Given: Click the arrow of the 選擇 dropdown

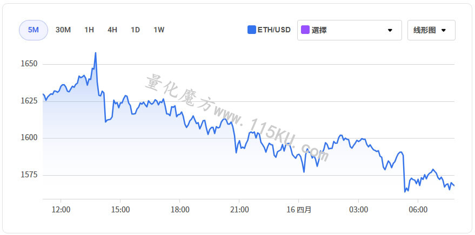Looking at the screenshot, I should pyautogui.click(x=390, y=30).
